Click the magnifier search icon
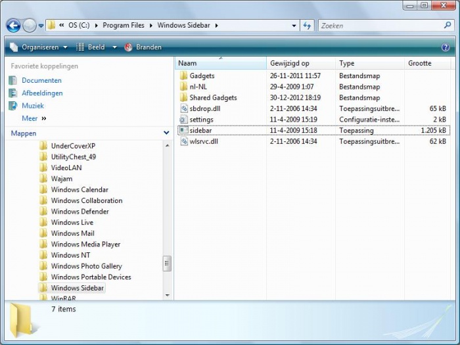Image resolution: width=460 pixels, height=345 pixels. pyautogui.click(x=448, y=25)
